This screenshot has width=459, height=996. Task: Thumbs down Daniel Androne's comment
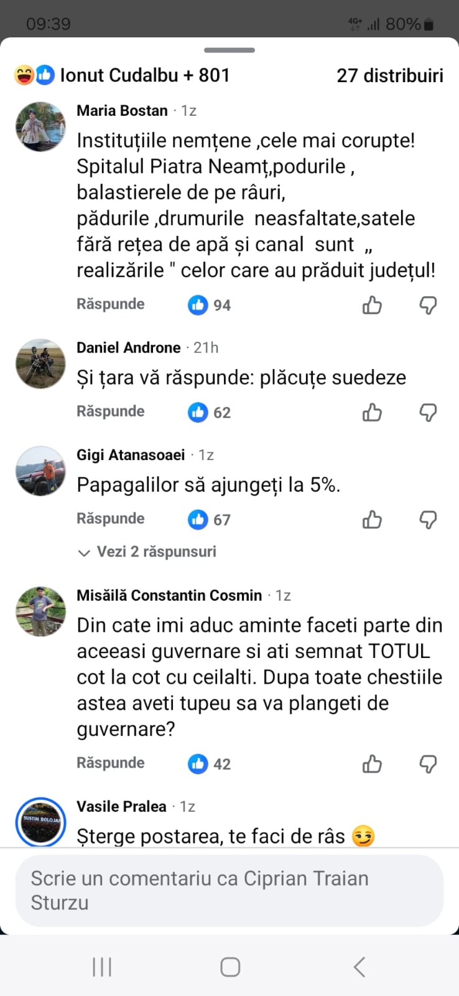point(428,412)
